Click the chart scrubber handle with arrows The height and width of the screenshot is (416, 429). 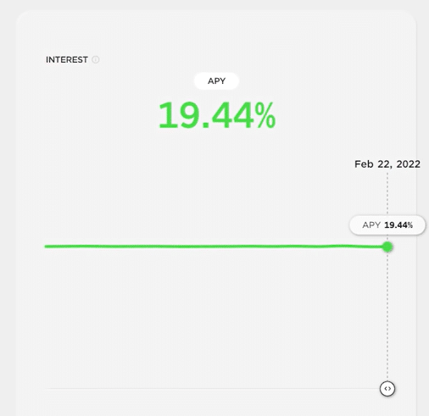pos(387,389)
